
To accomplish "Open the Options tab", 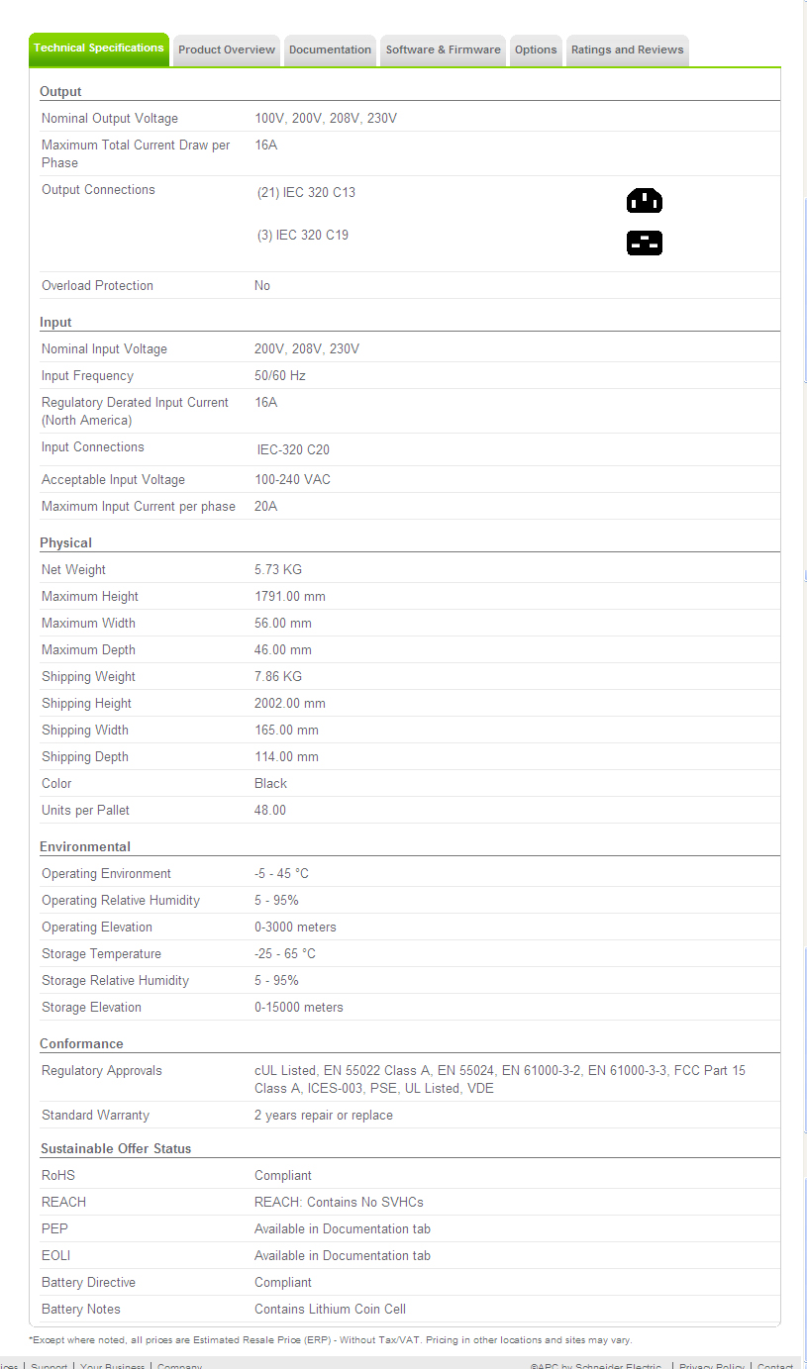I will point(536,50).
